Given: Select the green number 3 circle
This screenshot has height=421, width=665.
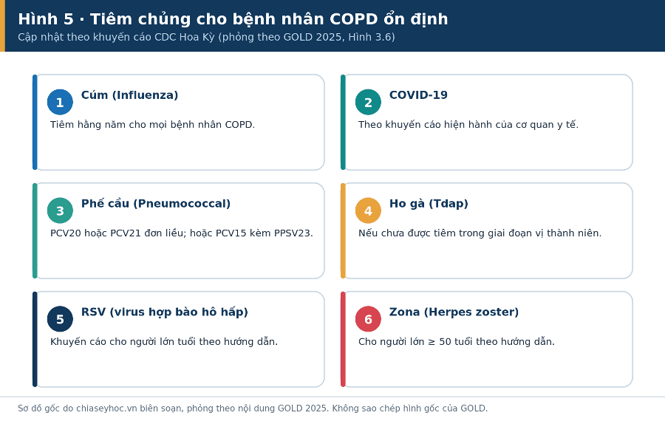Looking at the screenshot, I should pyautogui.click(x=60, y=210).
